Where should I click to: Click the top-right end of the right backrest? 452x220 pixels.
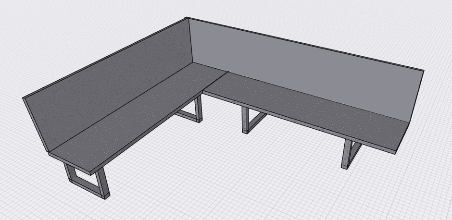tap(423, 70)
